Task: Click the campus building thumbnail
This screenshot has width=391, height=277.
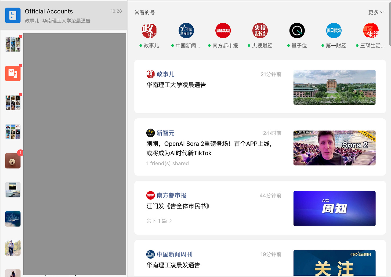Action: (334, 87)
